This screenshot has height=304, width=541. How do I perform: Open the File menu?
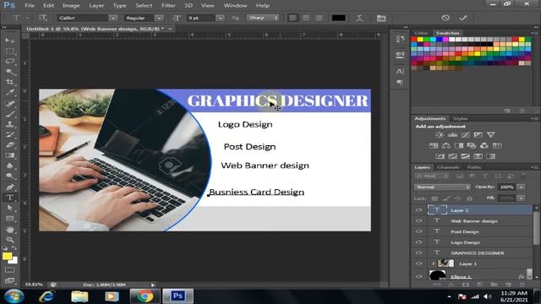point(30,6)
